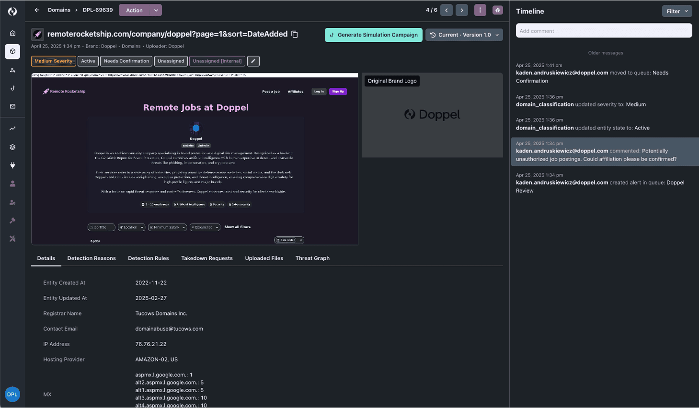699x408 pixels.
Task: Click the Add comment input field
Action: tap(604, 31)
